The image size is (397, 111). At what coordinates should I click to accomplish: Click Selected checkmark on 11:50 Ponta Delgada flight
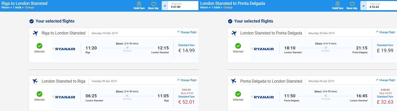pyautogui.click(x=238, y=94)
